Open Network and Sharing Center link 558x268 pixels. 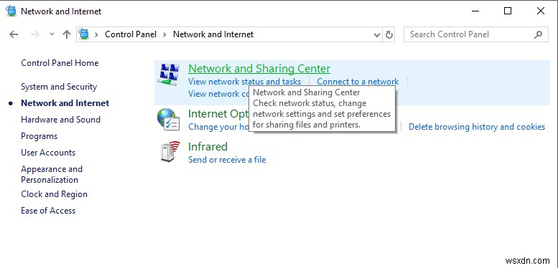pos(259,69)
